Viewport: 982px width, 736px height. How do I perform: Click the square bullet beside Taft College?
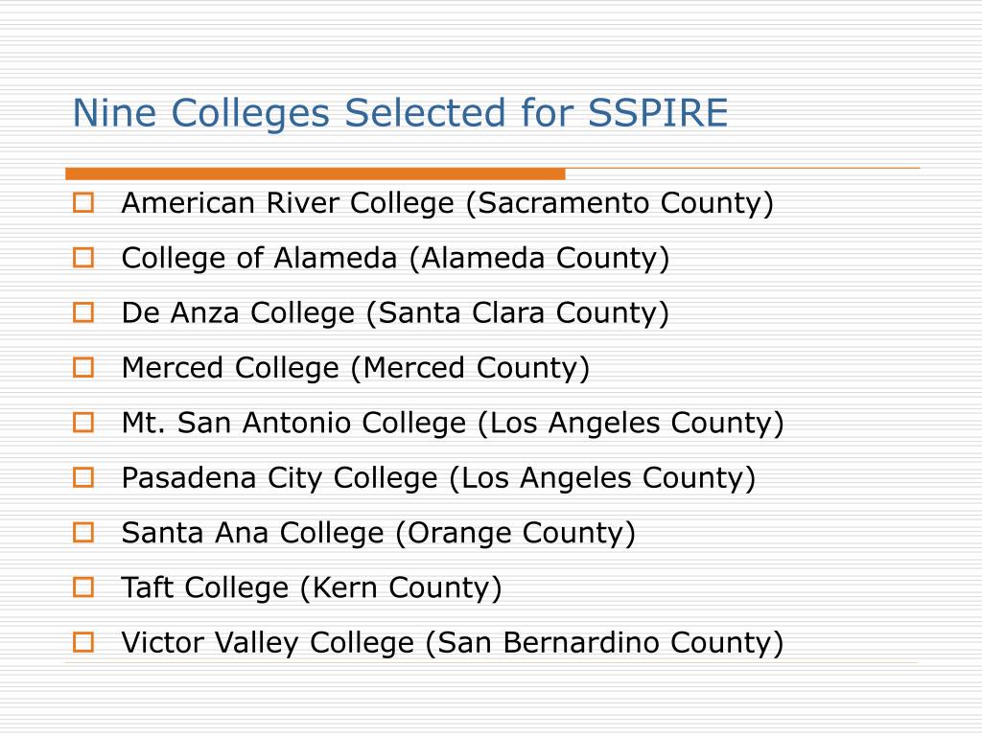pyautogui.click(x=83, y=587)
